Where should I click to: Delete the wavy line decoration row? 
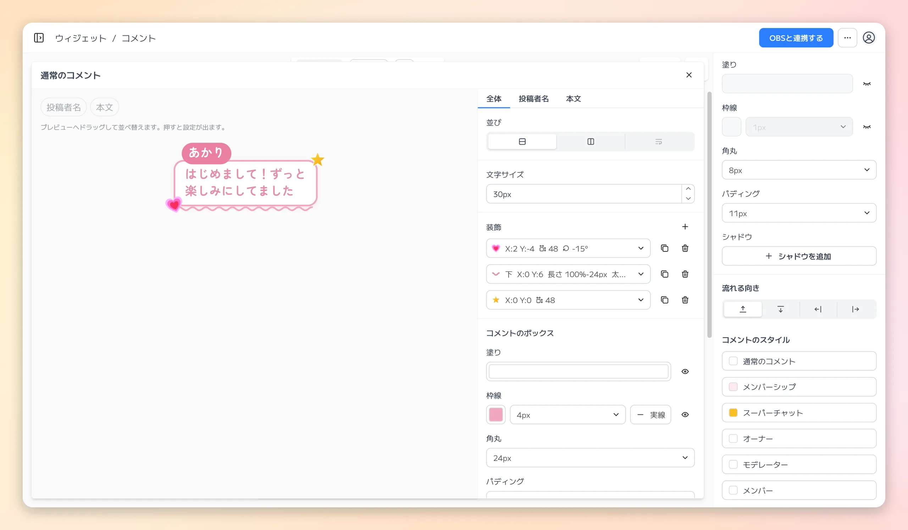tap(685, 274)
